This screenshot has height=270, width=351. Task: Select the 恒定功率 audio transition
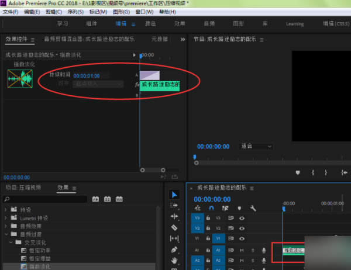(x=39, y=250)
